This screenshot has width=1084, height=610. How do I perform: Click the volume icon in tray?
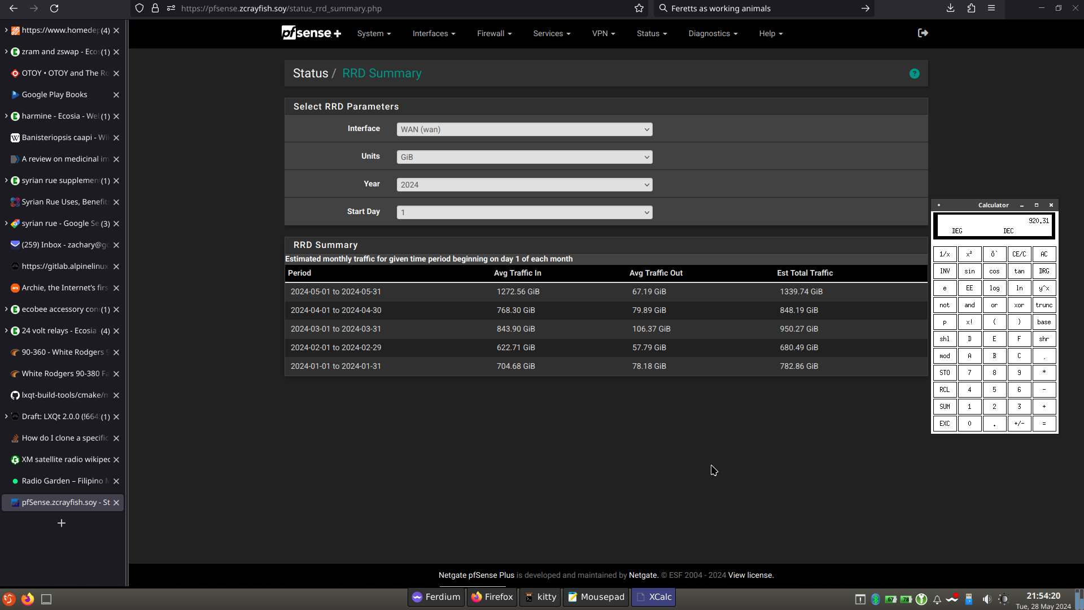pyautogui.click(x=986, y=599)
